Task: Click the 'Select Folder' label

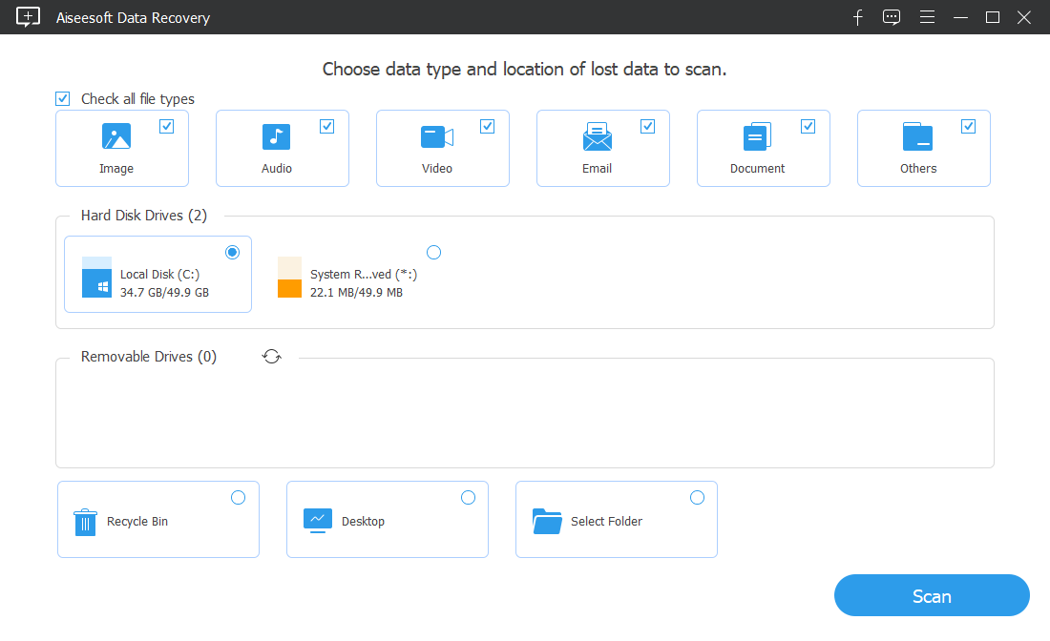Action: pyautogui.click(x=606, y=521)
